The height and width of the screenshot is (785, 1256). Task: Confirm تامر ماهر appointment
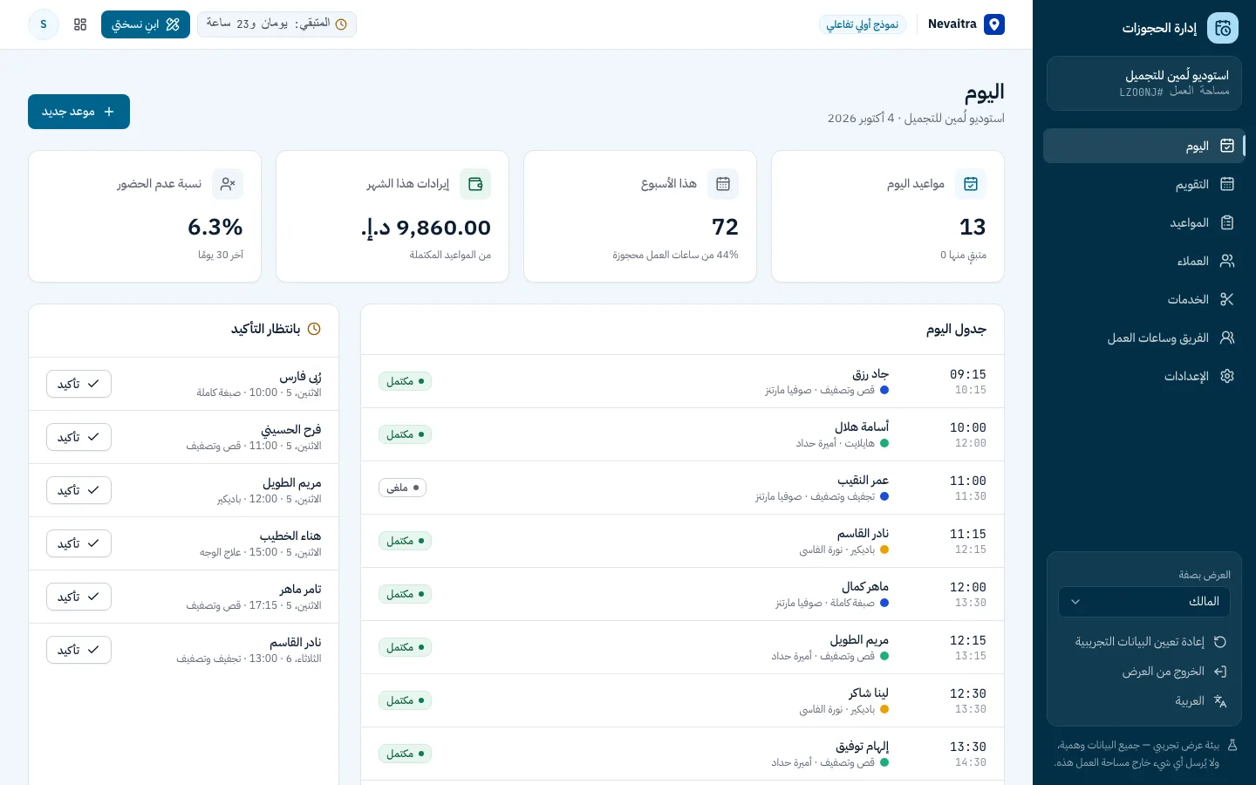(x=78, y=597)
